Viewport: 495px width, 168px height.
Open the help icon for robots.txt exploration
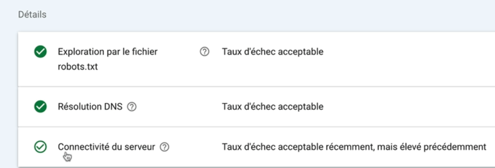(205, 51)
